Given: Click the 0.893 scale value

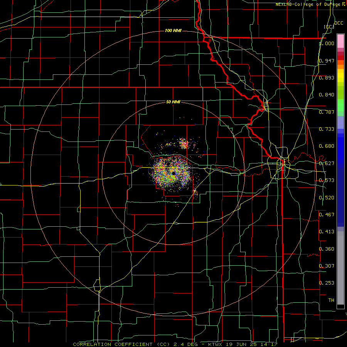Looking at the screenshot, I should click(327, 77).
